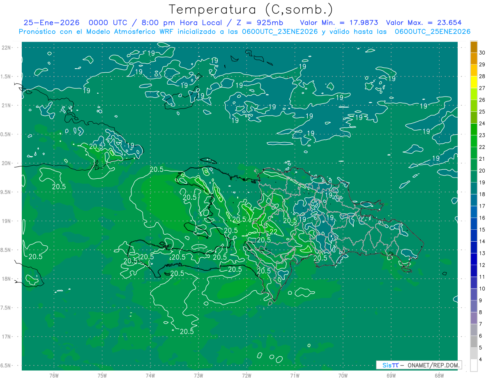Viewport: 493px width, 381px height.
Task: Select the '17N' latitude axis label
Action: coord(7,337)
